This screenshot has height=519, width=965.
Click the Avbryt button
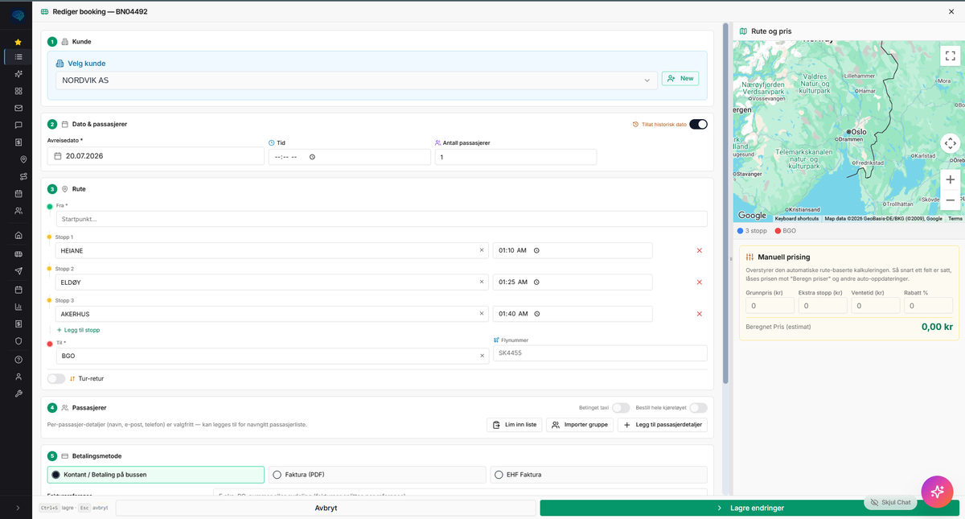(326, 508)
